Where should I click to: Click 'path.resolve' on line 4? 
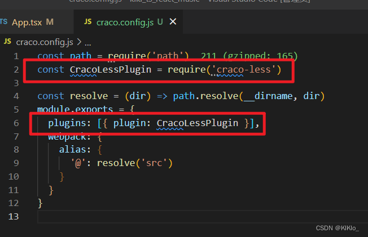[205, 96]
